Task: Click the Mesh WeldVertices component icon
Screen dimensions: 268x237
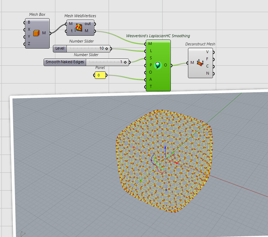Action: coord(79,27)
